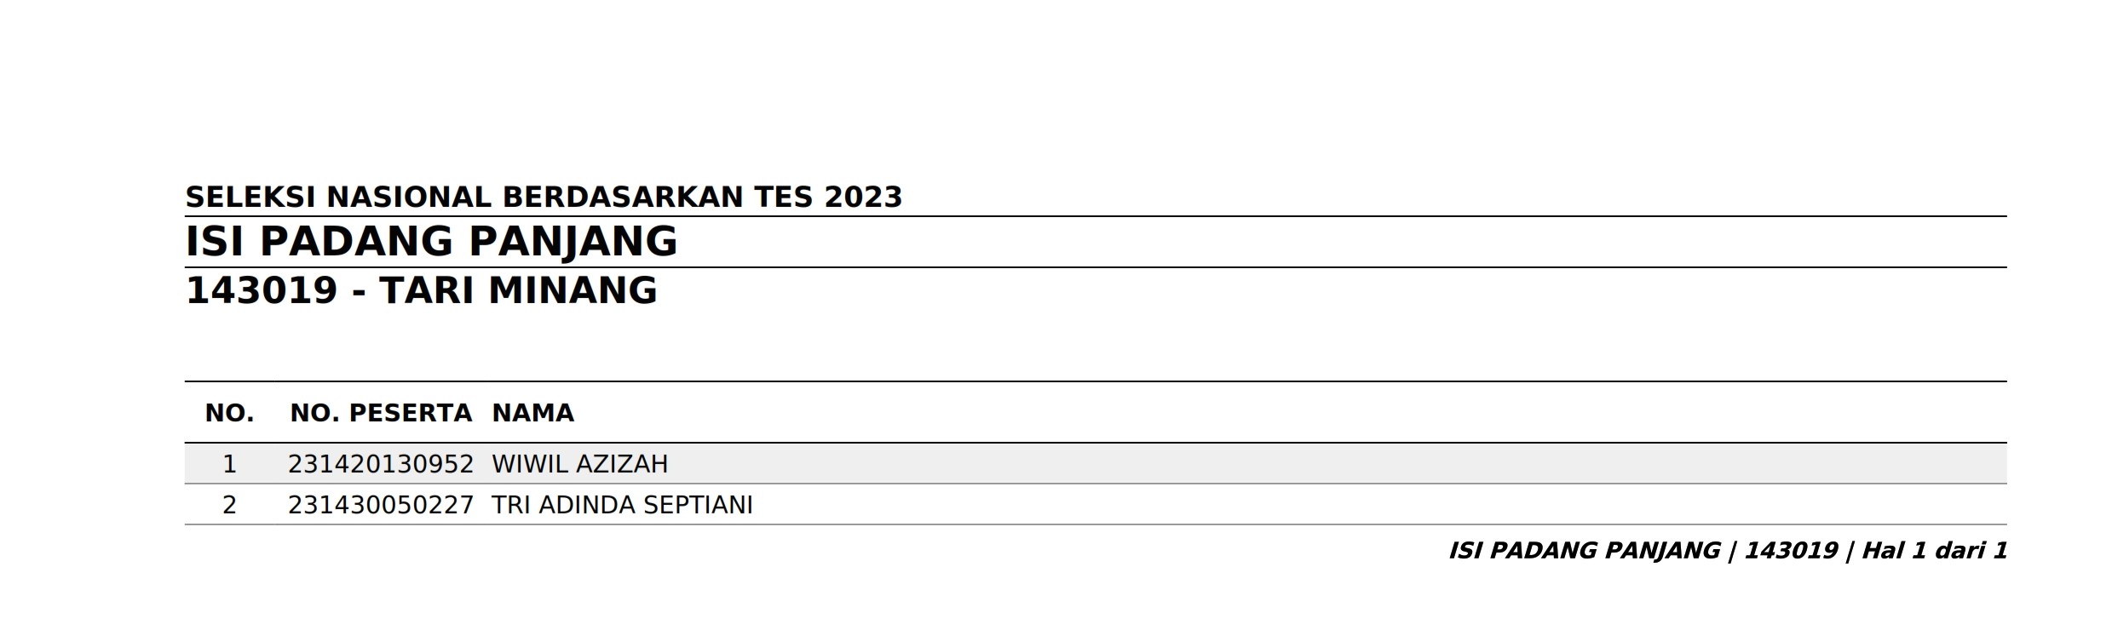
Task: Click participant number 231420130952
Action: point(381,464)
